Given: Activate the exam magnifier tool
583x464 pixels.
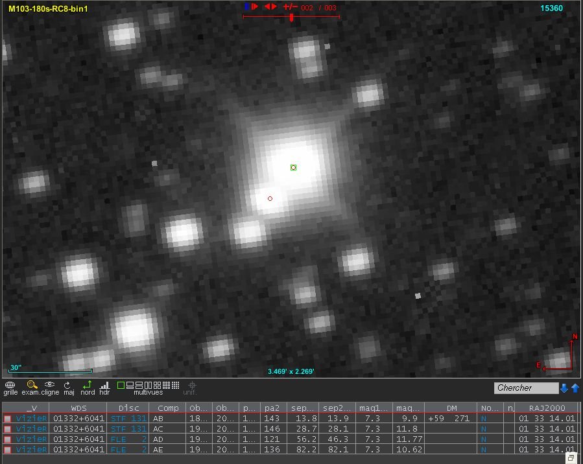Looking at the screenshot, I should [x=30, y=385].
